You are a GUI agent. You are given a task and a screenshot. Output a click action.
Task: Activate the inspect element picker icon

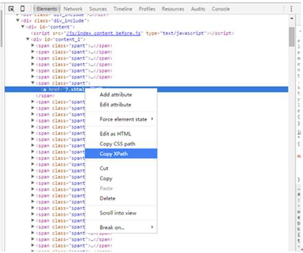(x=11, y=9)
